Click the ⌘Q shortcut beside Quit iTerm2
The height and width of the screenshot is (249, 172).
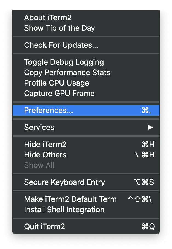[148, 227]
